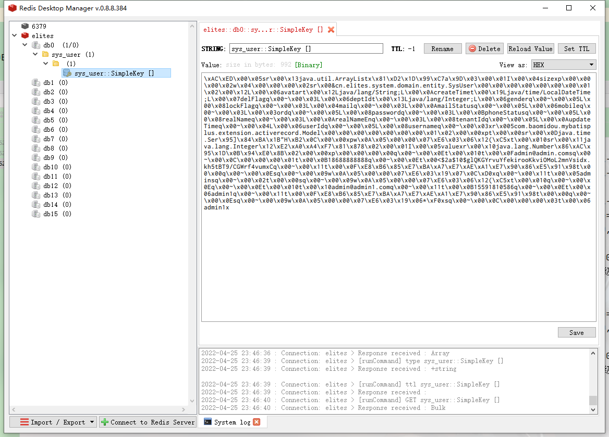Click the Set TTL button

tap(576, 48)
